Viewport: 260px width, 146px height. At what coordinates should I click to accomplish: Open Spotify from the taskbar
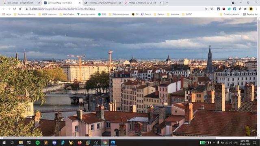[38, 142]
